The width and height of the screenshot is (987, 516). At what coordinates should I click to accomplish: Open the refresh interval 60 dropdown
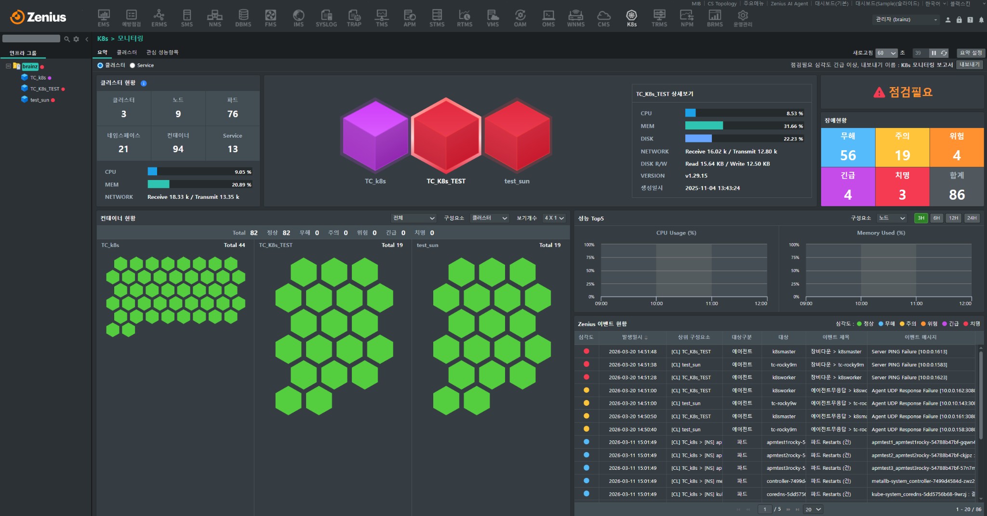[886, 53]
